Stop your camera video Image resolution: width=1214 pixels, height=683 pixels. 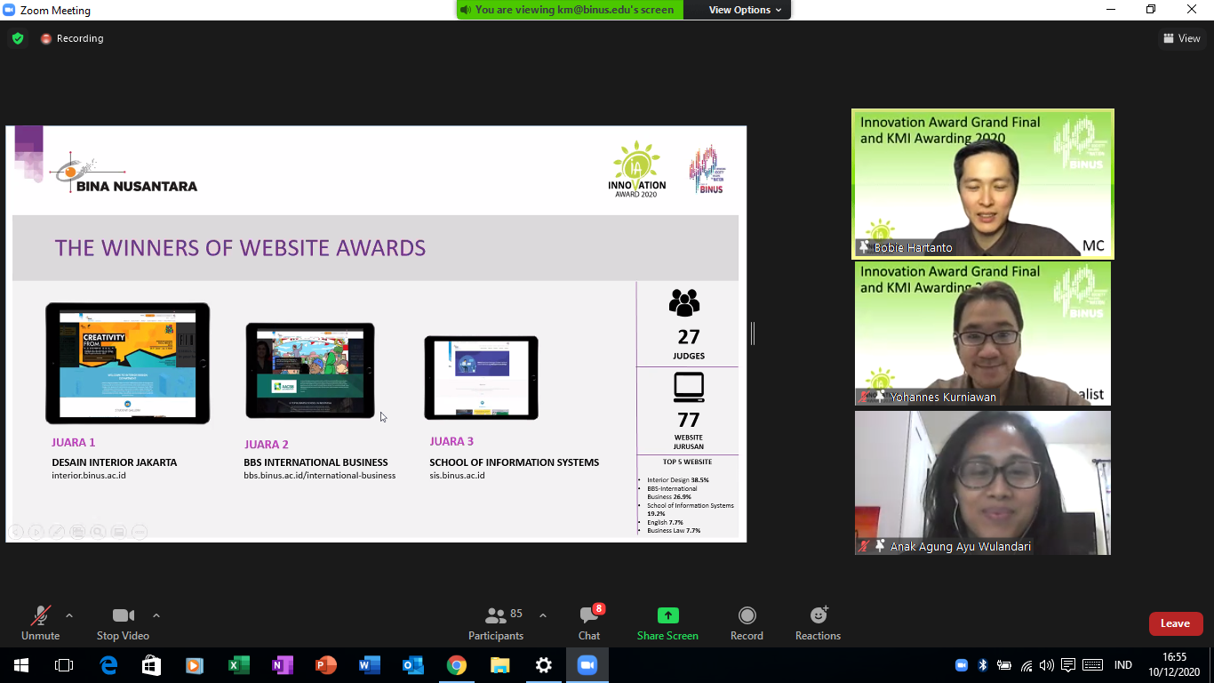tap(123, 623)
